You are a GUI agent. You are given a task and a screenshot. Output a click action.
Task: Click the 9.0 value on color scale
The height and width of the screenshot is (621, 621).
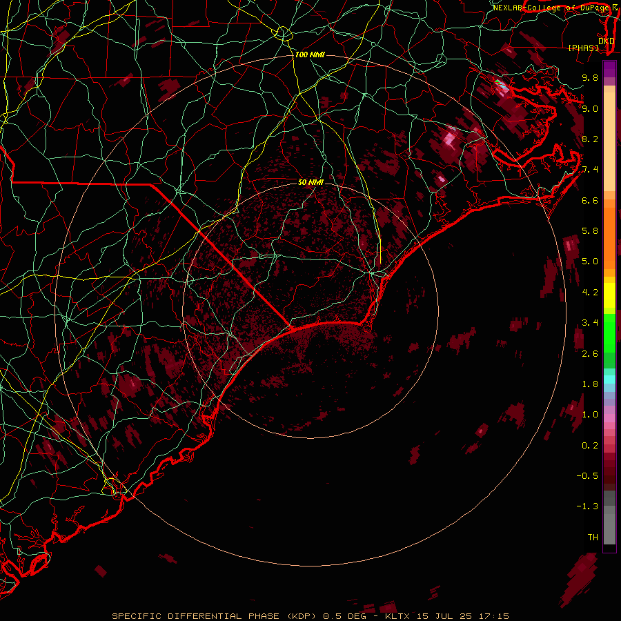590,108
